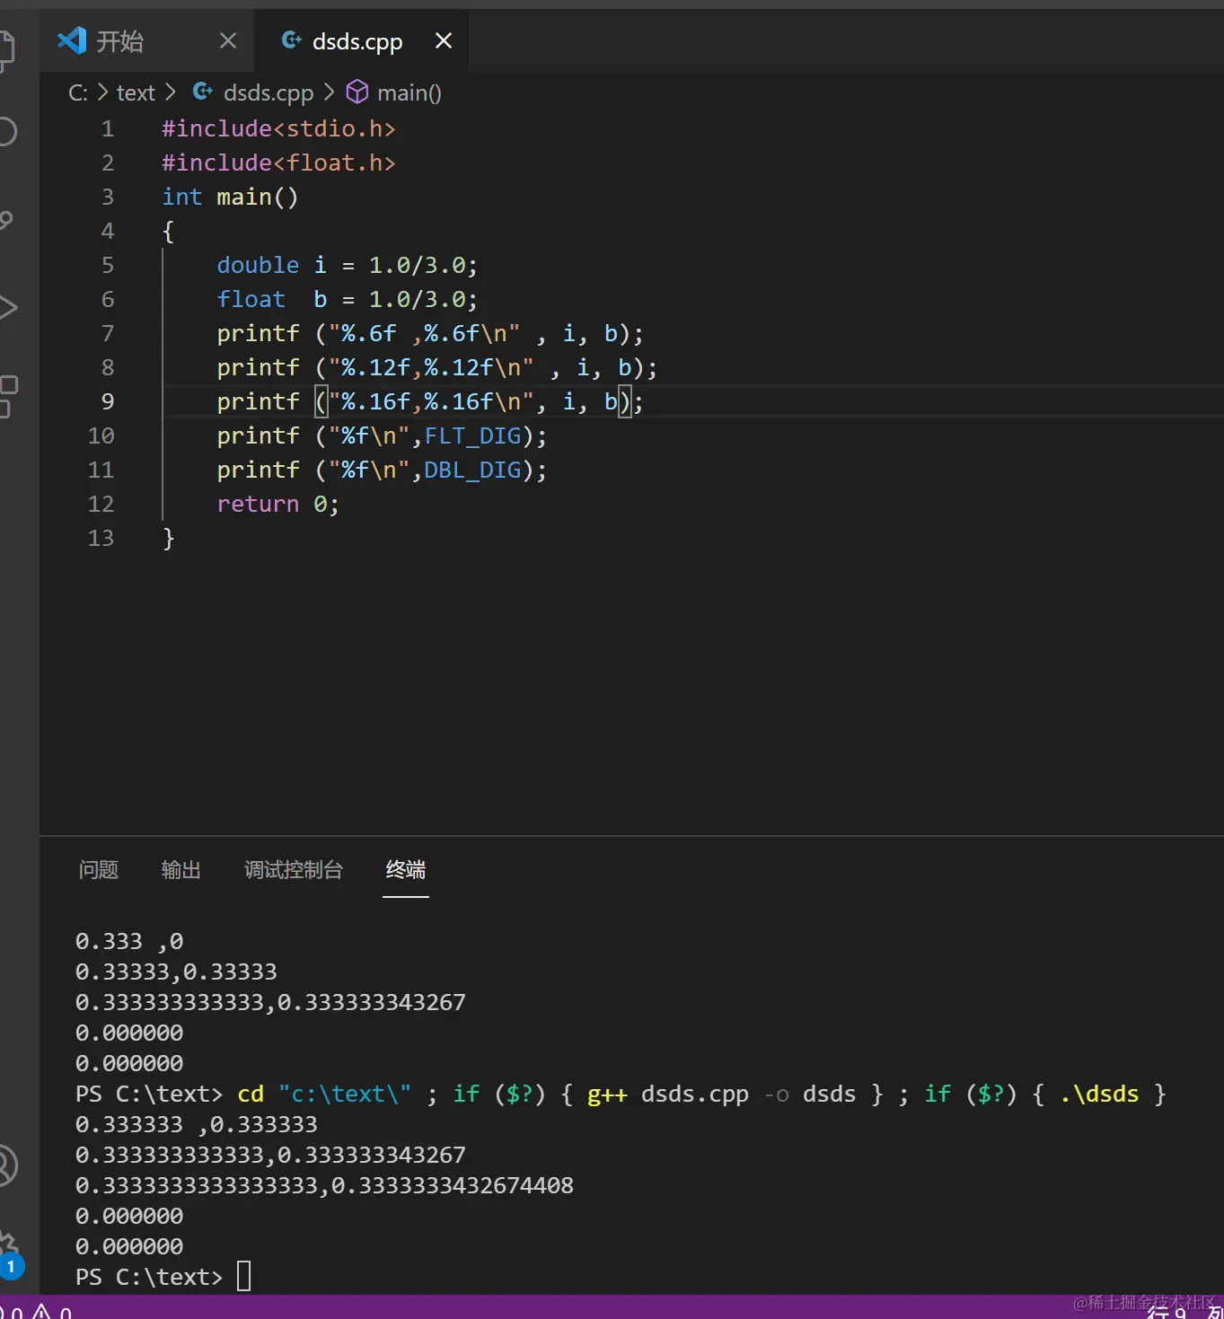Place cursor on #include<float.h> line
Image resolution: width=1224 pixels, height=1319 pixels.
point(278,163)
